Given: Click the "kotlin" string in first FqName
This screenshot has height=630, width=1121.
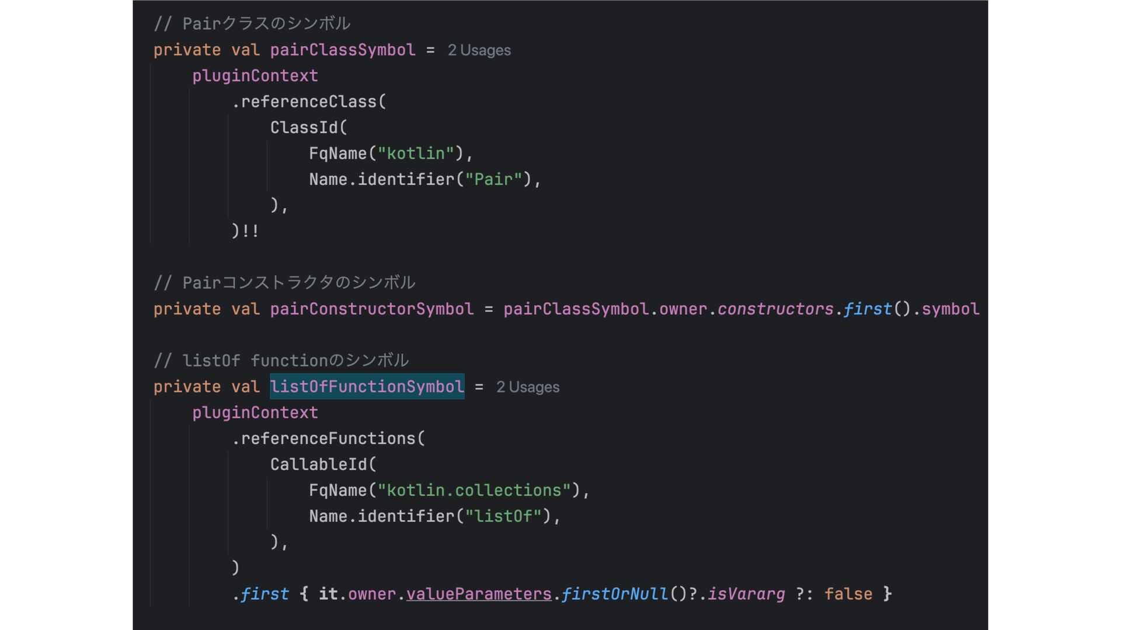Looking at the screenshot, I should 416,153.
